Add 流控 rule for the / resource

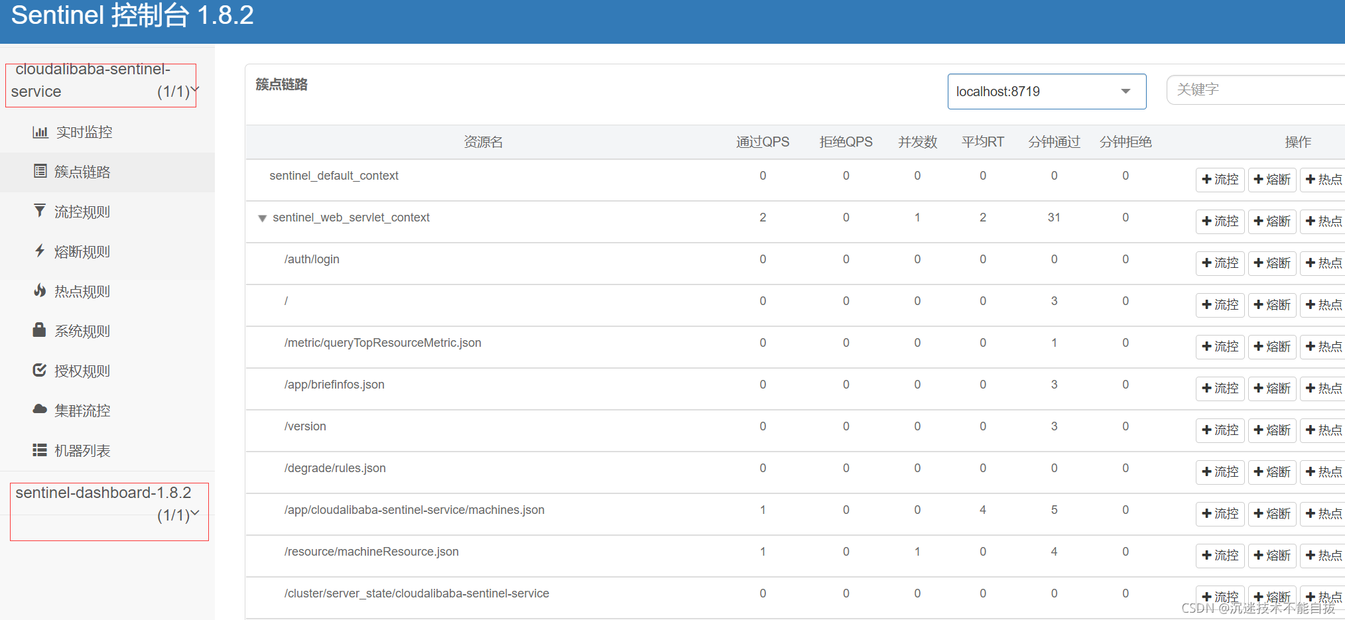click(x=1220, y=305)
